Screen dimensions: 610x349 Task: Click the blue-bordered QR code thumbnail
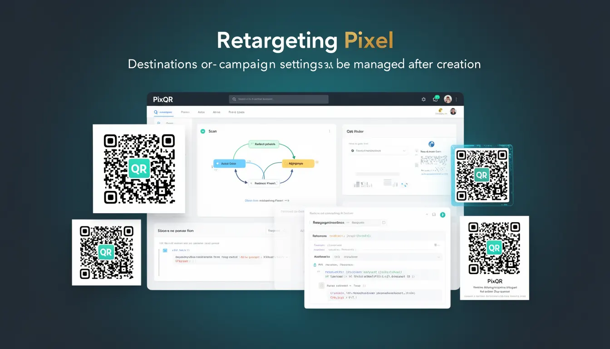click(x=482, y=175)
